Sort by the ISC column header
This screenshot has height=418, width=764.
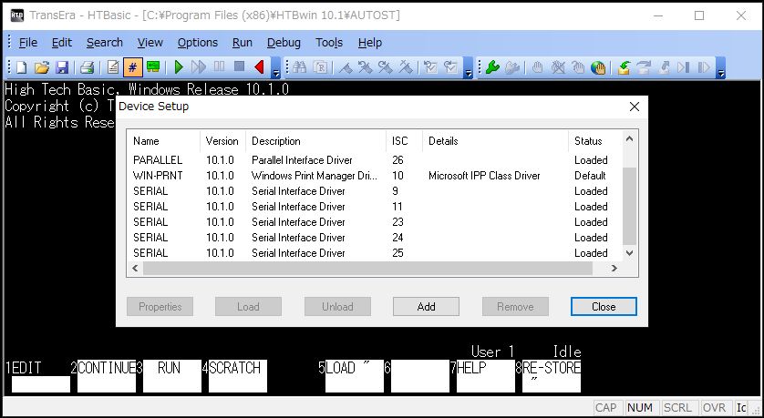[x=405, y=141]
